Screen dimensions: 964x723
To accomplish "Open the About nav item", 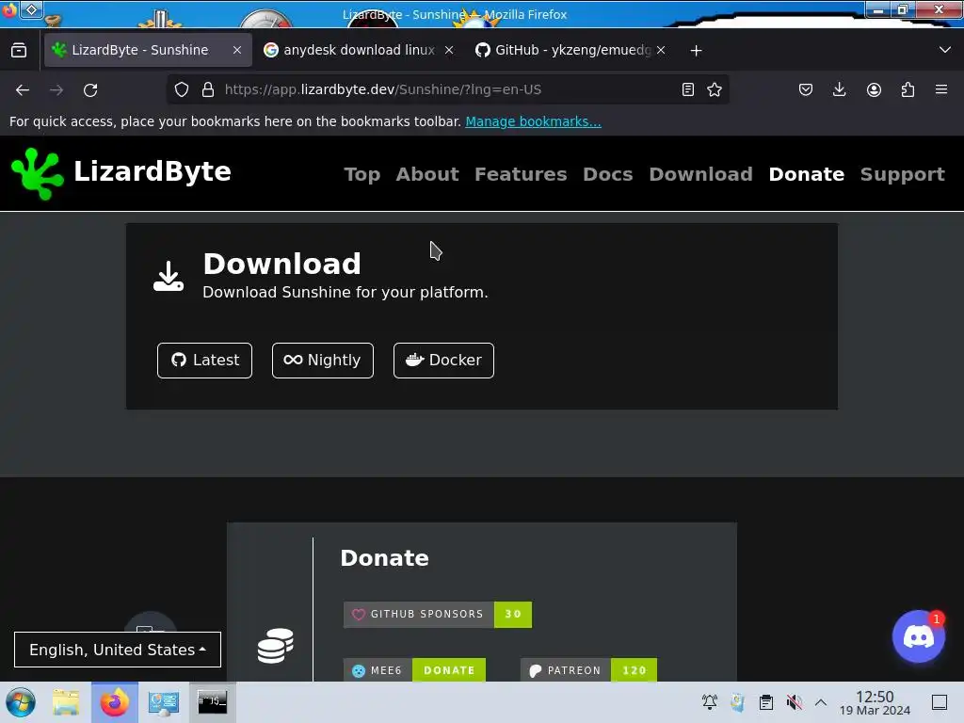I will [427, 174].
